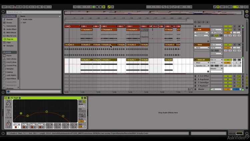The height and width of the screenshot is (141, 250).
Task: Open the Compressor device chooser on Sub
Action: click(202, 32)
